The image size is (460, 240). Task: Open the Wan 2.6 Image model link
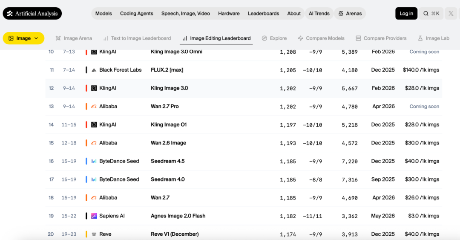click(x=168, y=143)
